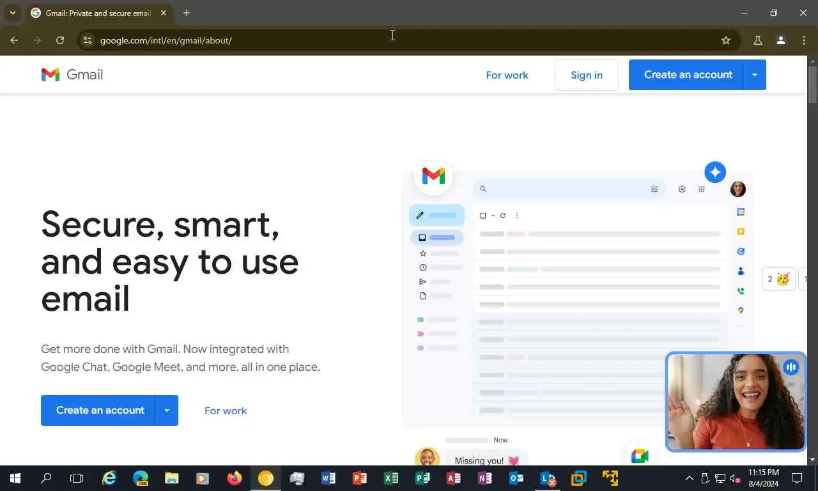Reload the Gmail about page
Viewport: 818px width, 491px height.
(60, 40)
